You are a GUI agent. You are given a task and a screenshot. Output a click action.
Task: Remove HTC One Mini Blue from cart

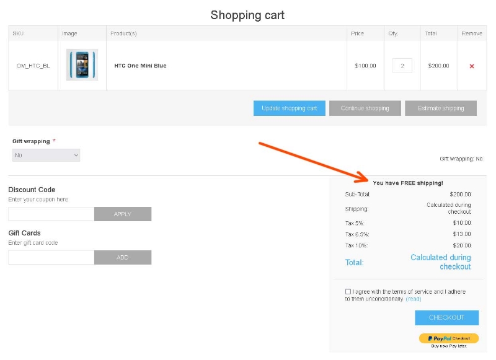point(472,66)
